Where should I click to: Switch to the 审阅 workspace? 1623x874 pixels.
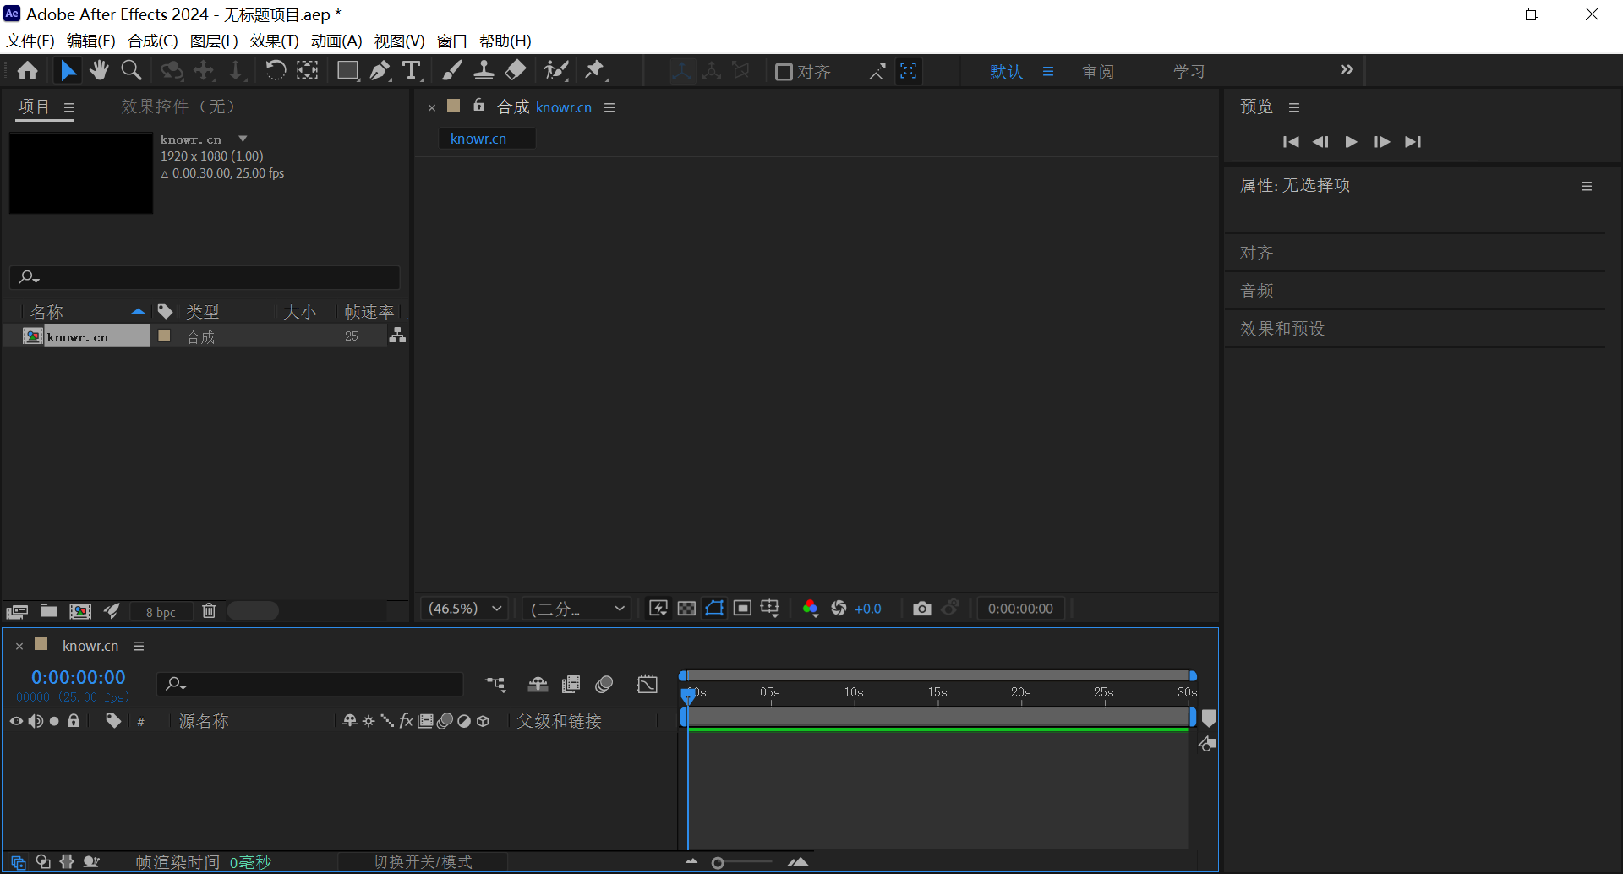pyautogui.click(x=1098, y=72)
